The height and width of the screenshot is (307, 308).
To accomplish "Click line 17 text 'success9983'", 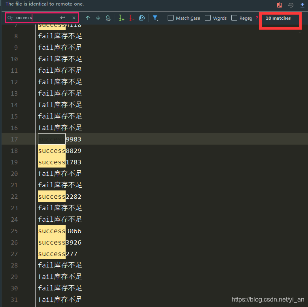I will tap(60, 139).
